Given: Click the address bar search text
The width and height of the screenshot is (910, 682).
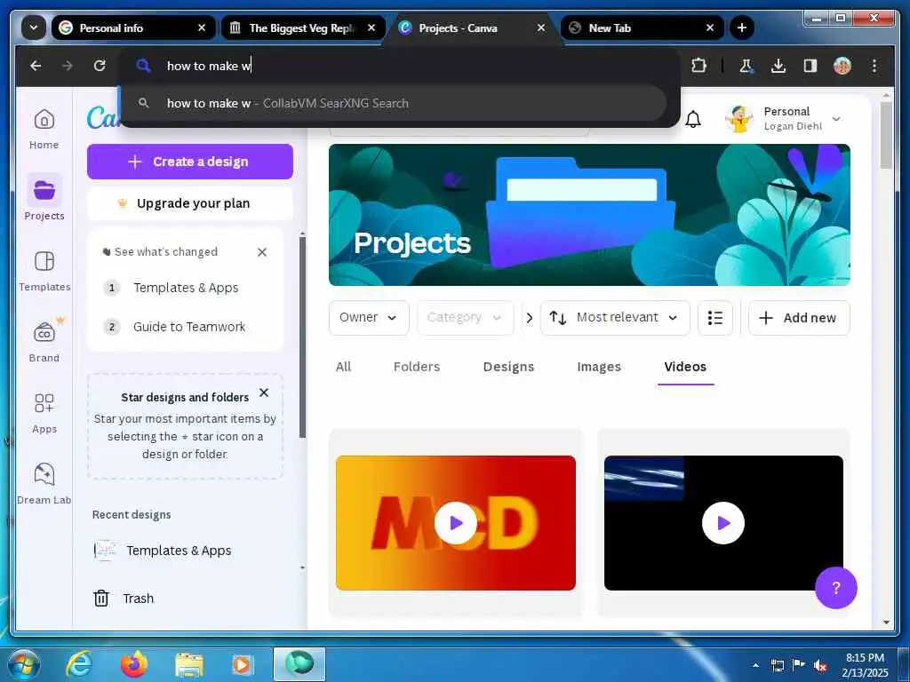Looking at the screenshot, I should click(x=209, y=66).
